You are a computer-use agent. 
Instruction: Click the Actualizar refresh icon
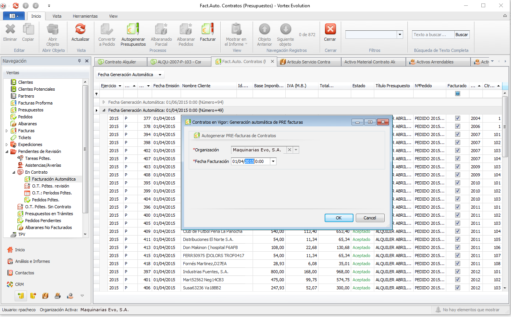(80, 30)
